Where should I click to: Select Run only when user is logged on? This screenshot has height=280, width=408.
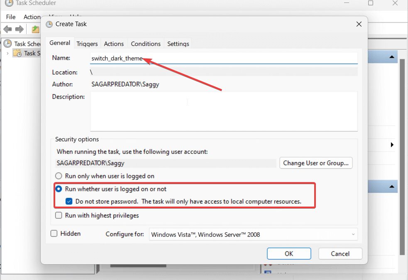point(59,175)
